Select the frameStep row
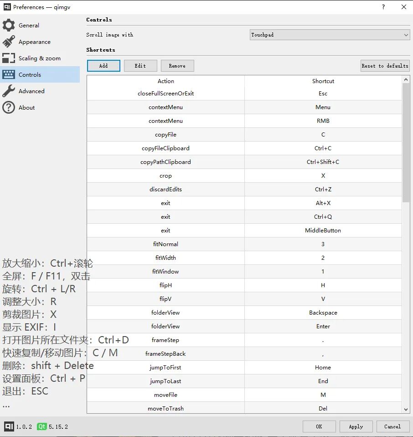 [244, 340]
